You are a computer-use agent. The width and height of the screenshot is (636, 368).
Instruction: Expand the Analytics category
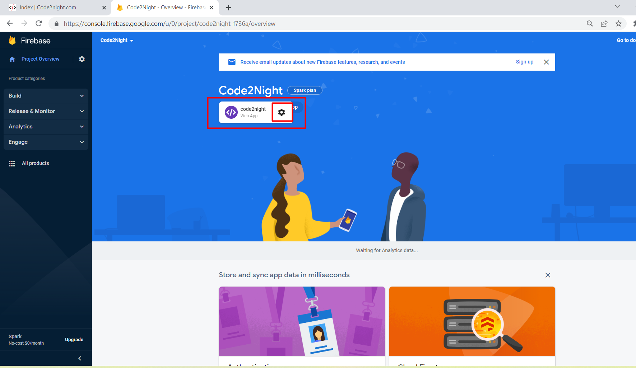[46, 127]
